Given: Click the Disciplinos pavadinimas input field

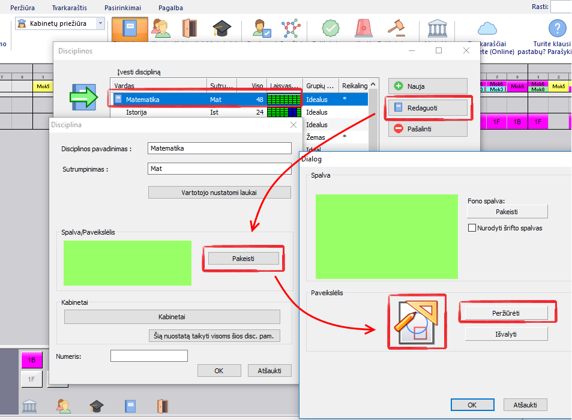Looking at the screenshot, I should point(219,148).
